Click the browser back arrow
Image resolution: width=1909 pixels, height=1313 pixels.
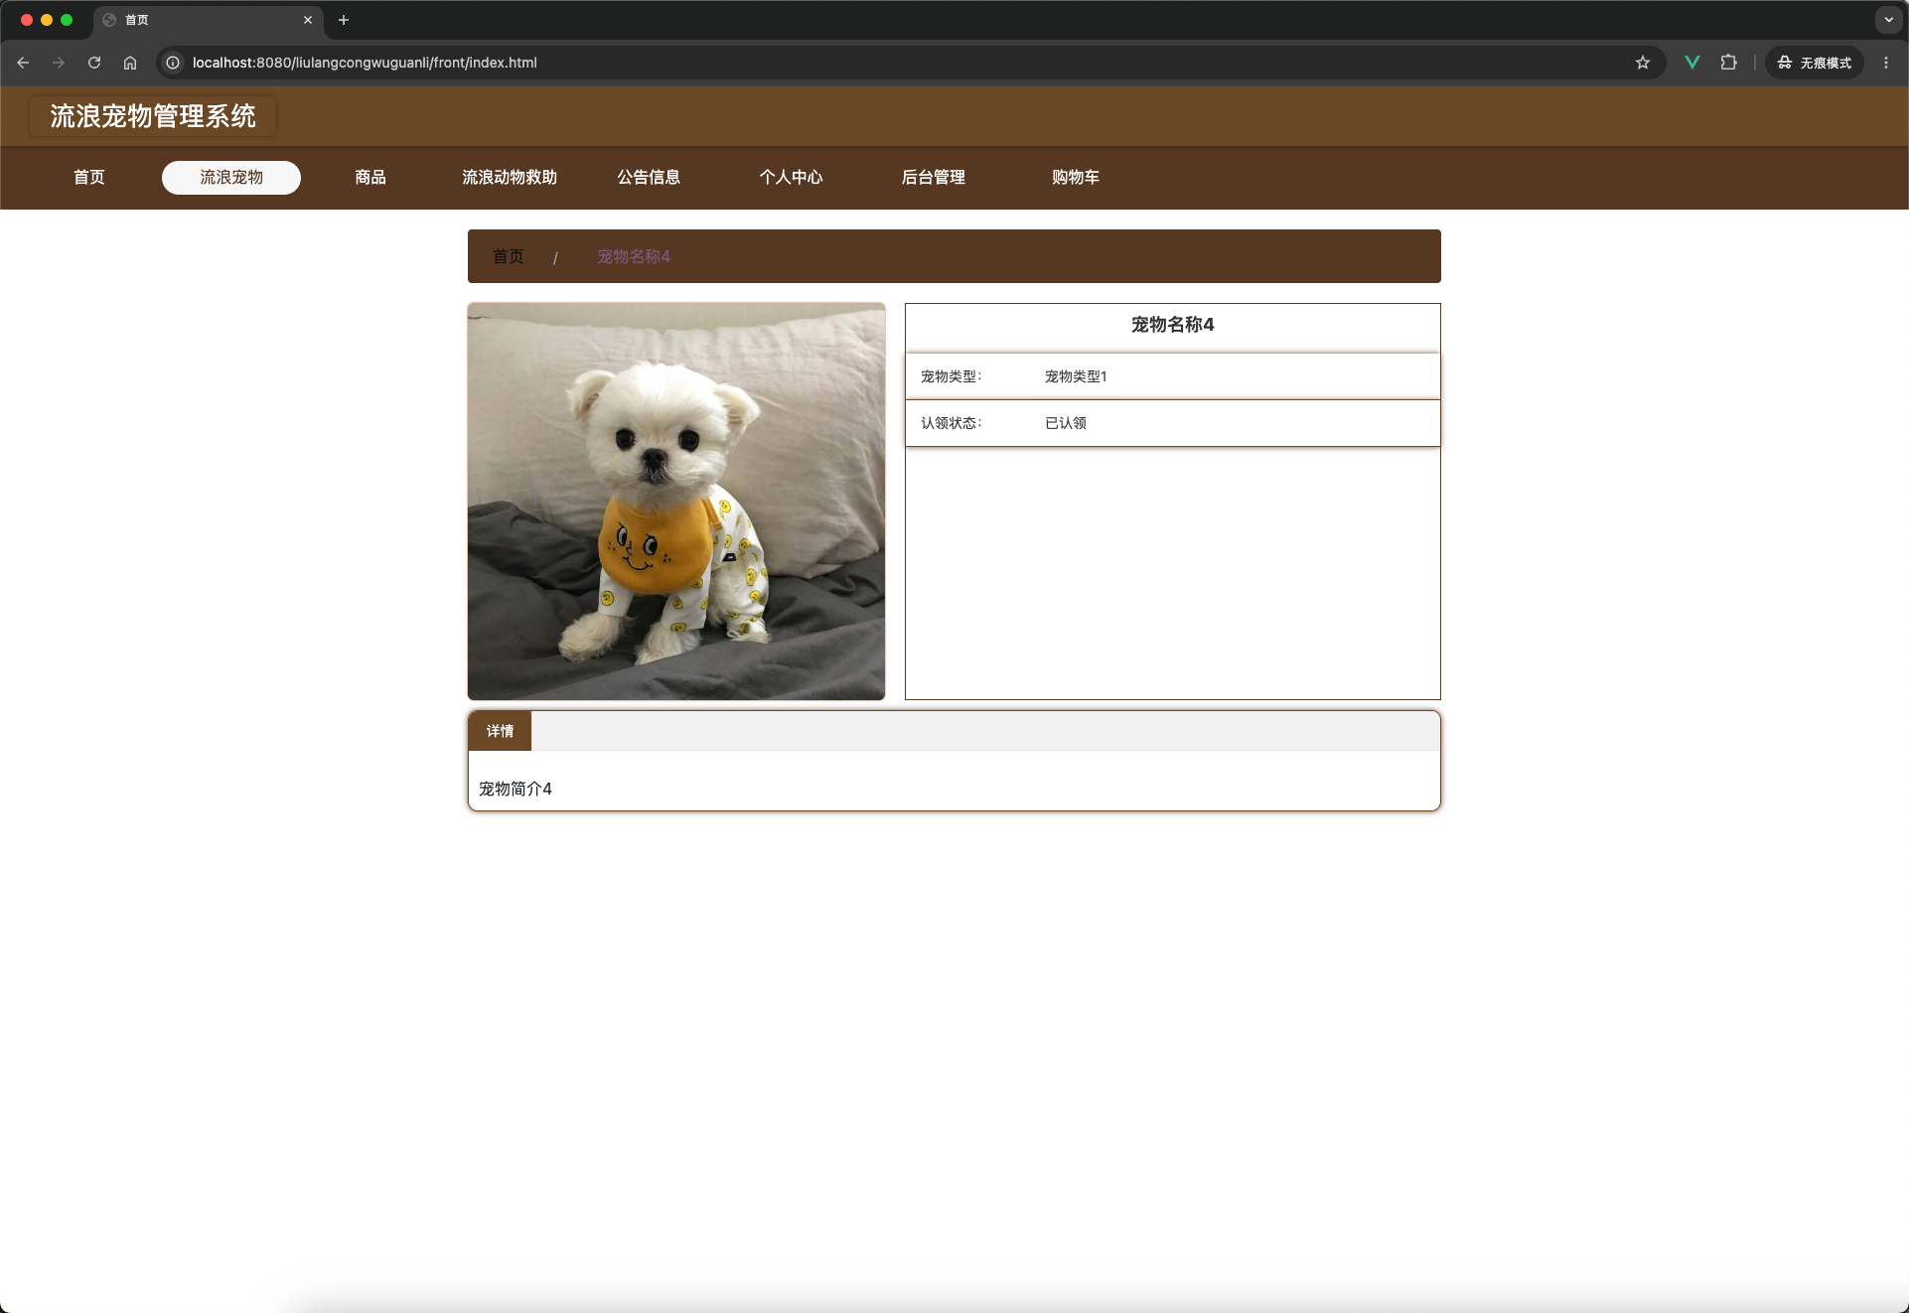(x=23, y=63)
